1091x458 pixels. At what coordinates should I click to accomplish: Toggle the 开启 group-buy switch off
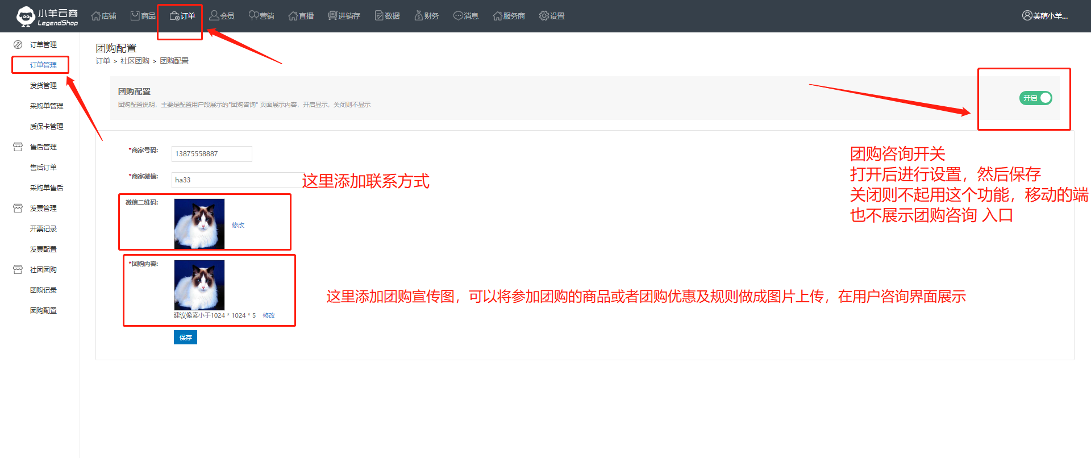[1035, 98]
